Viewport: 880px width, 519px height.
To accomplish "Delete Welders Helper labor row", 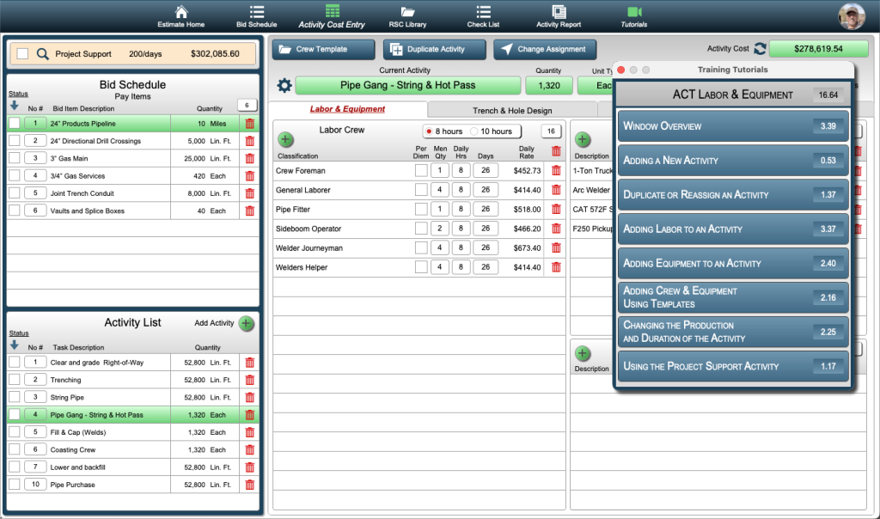I will [556, 267].
